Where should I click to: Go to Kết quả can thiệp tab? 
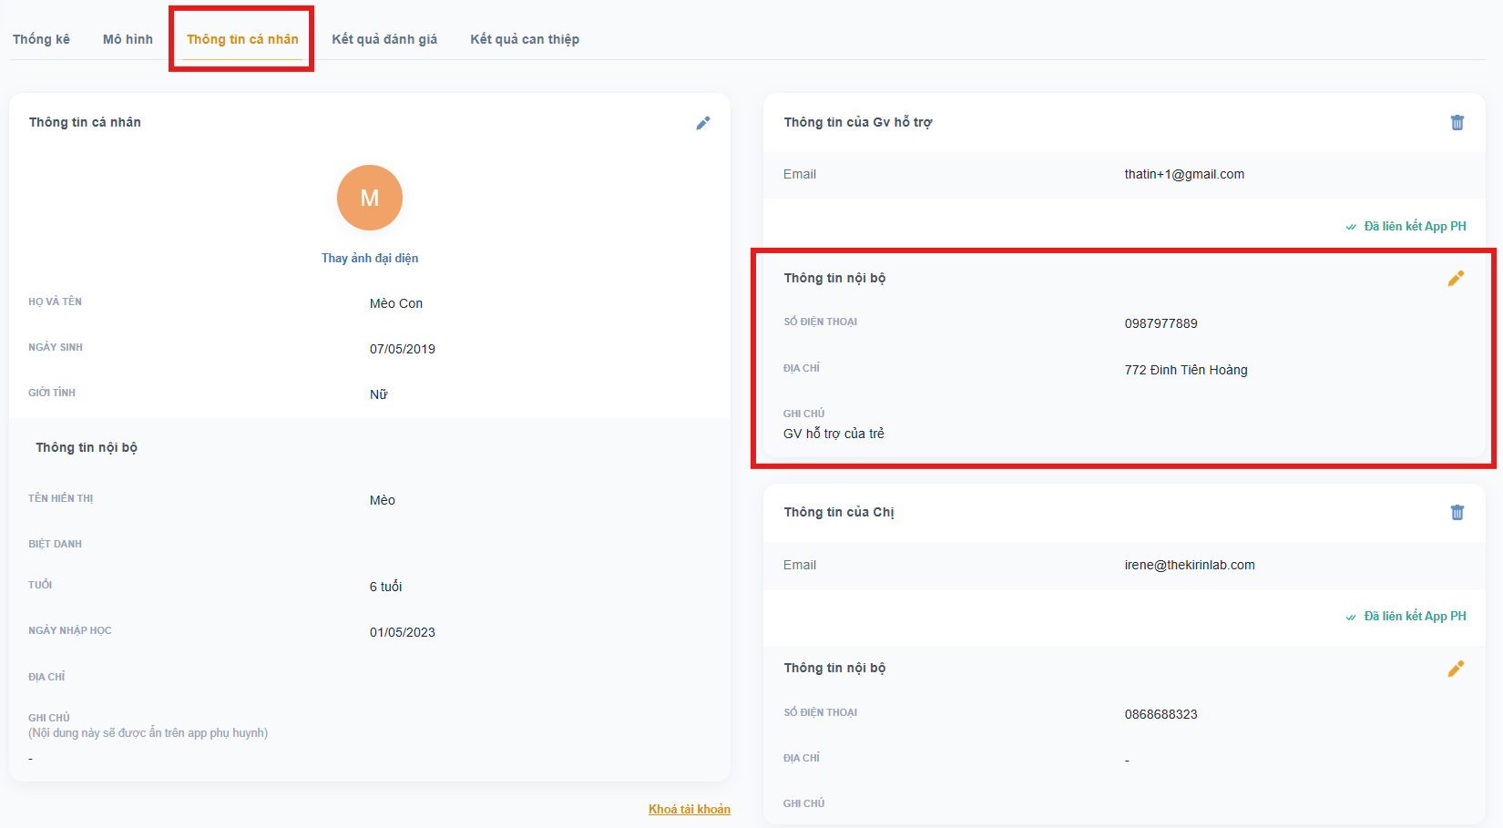(x=525, y=39)
